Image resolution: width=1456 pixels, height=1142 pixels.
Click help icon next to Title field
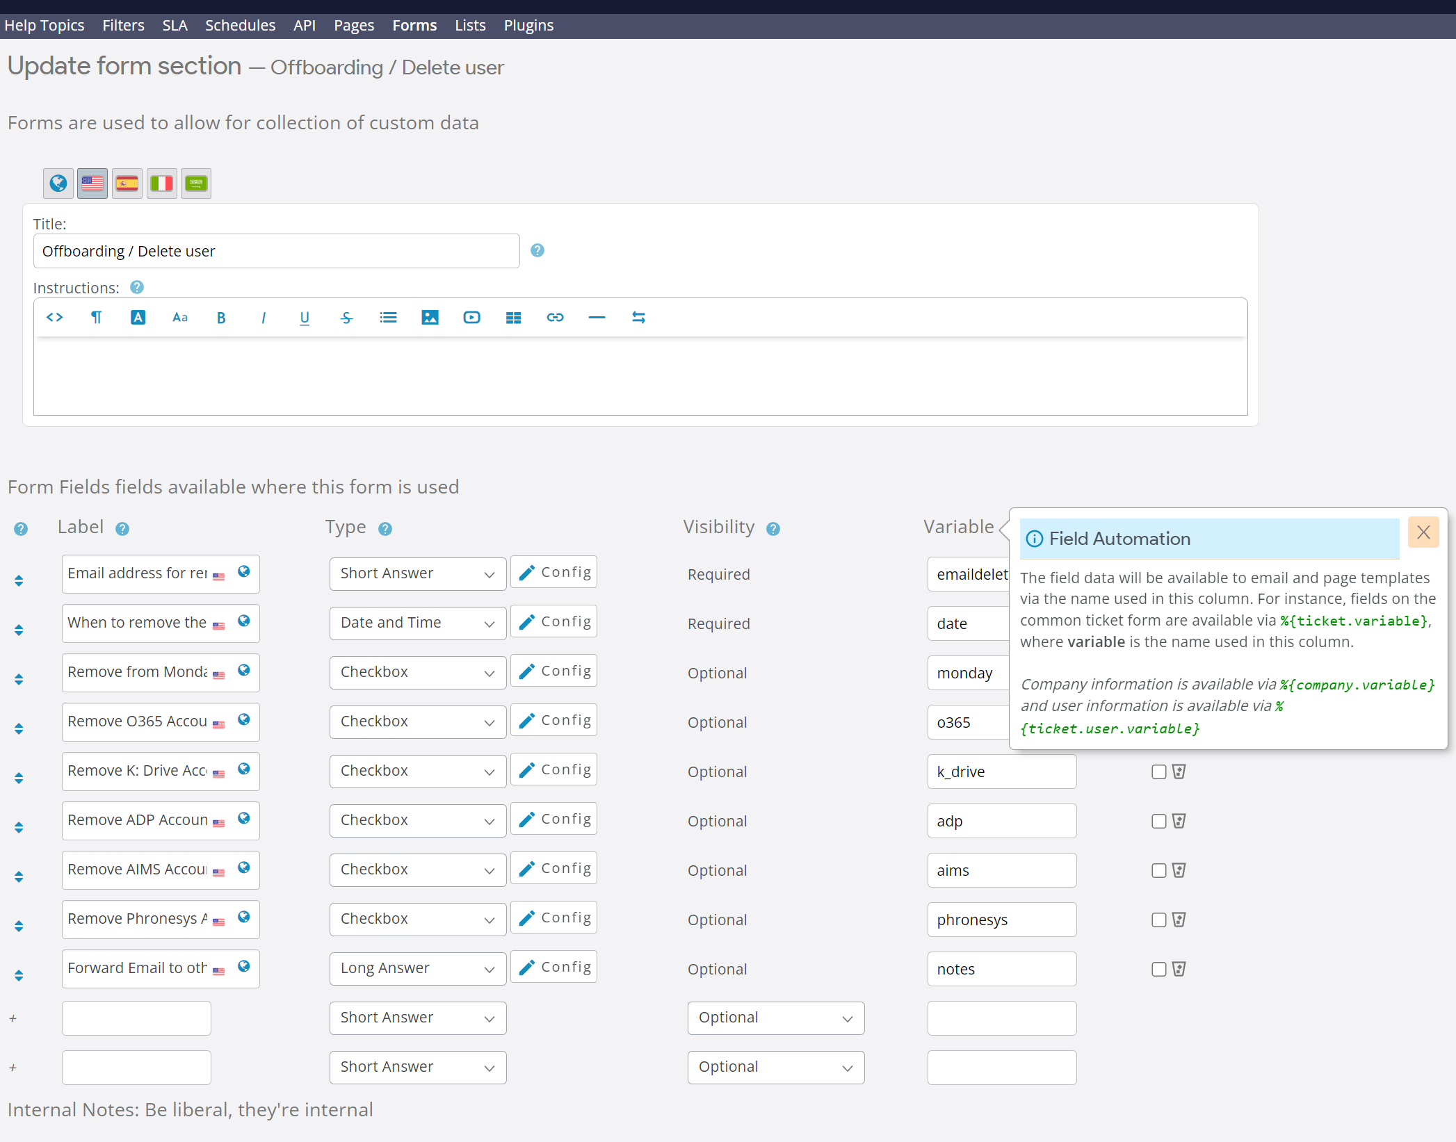537,250
